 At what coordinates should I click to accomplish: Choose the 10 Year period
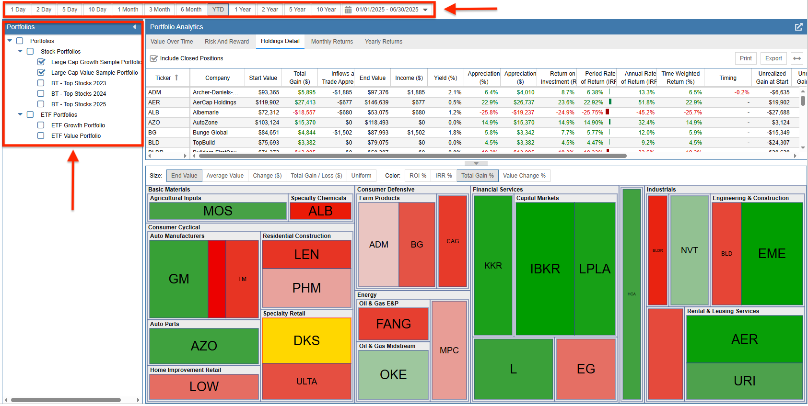click(326, 10)
